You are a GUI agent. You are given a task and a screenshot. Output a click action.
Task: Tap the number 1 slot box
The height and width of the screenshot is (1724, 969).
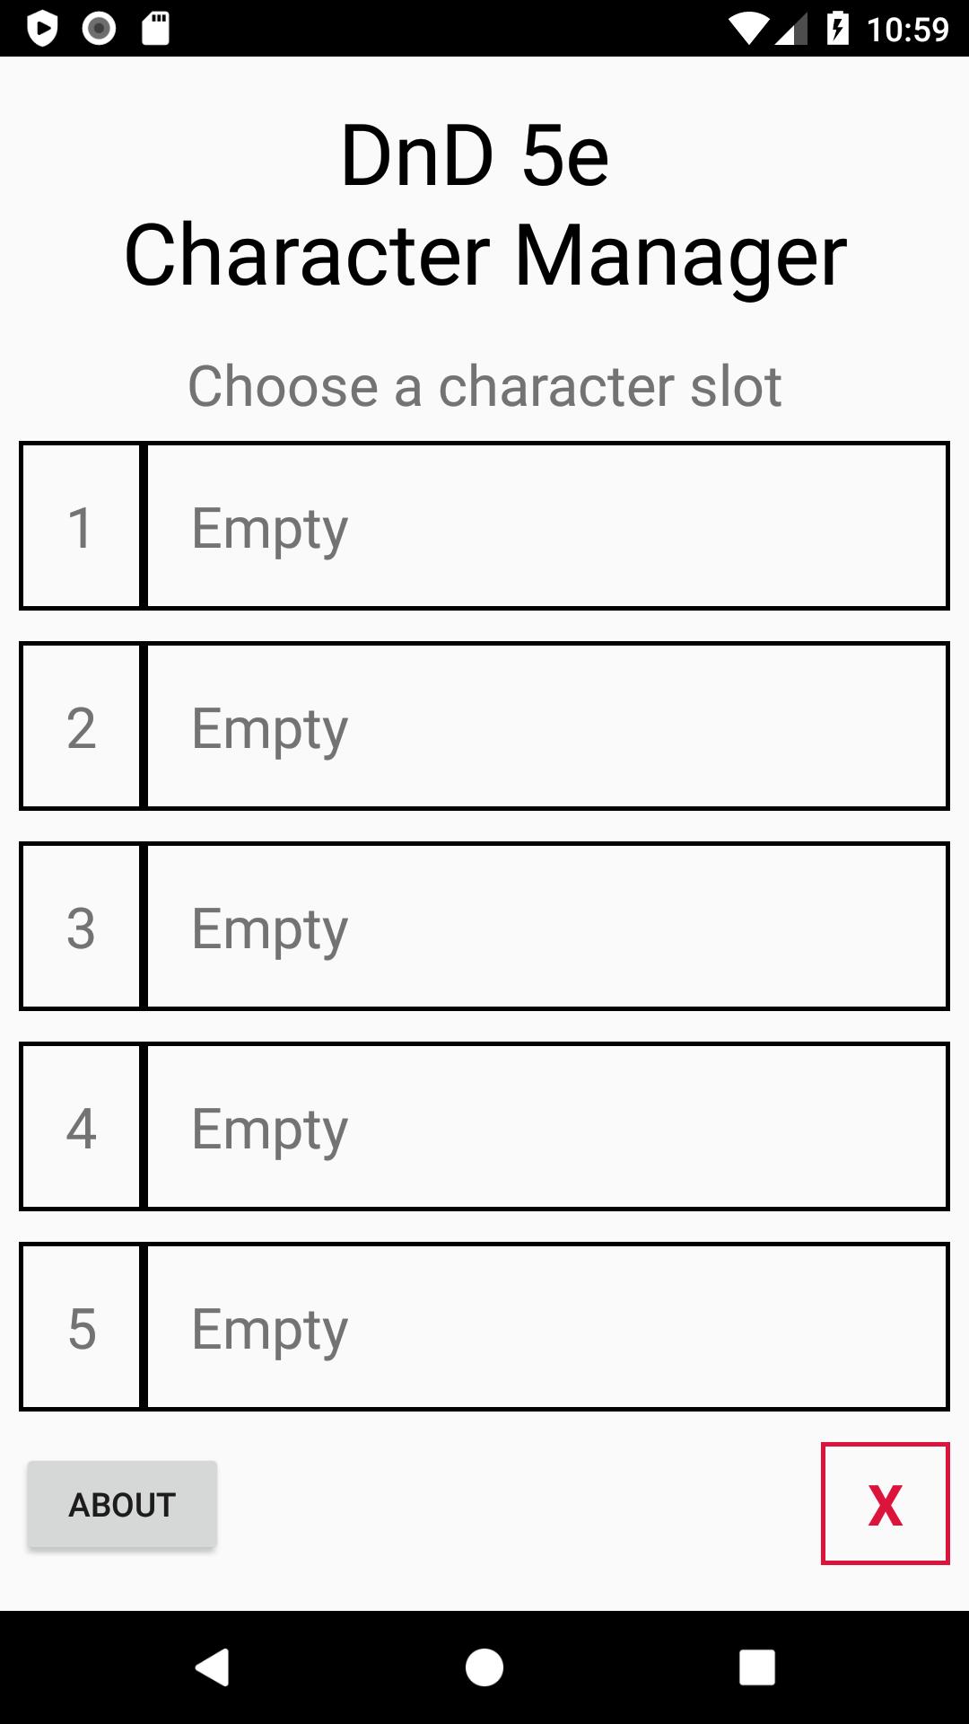[81, 526]
